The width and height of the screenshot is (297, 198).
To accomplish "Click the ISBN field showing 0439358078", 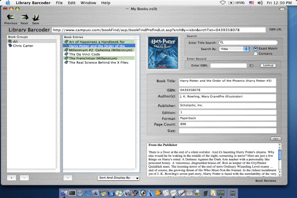I will point(228,90).
